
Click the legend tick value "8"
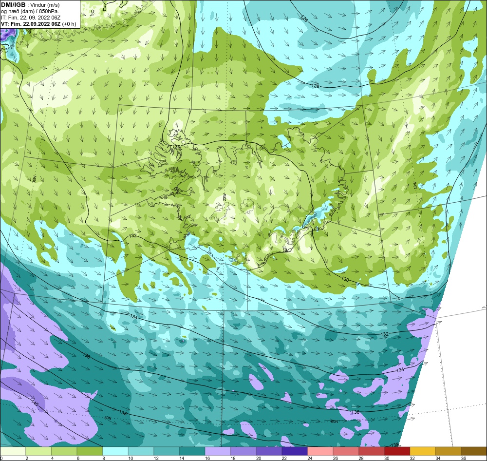click(103, 458)
